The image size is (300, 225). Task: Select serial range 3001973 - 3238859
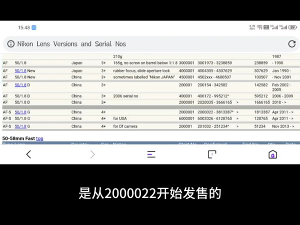pos(214,63)
